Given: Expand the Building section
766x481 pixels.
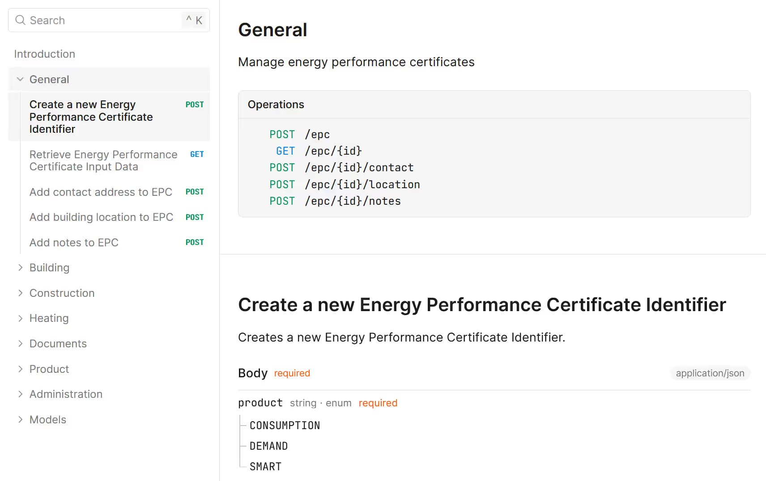Looking at the screenshot, I should tap(21, 267).
